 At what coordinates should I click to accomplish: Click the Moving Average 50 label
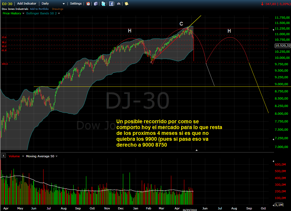tap(40, 156)
